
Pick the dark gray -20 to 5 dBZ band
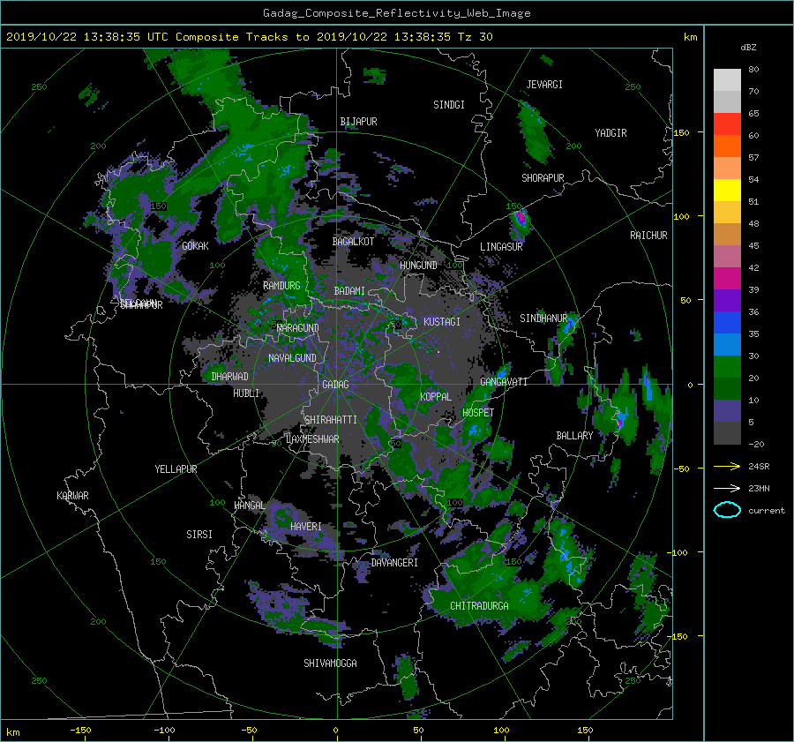[x=727, y=433]
